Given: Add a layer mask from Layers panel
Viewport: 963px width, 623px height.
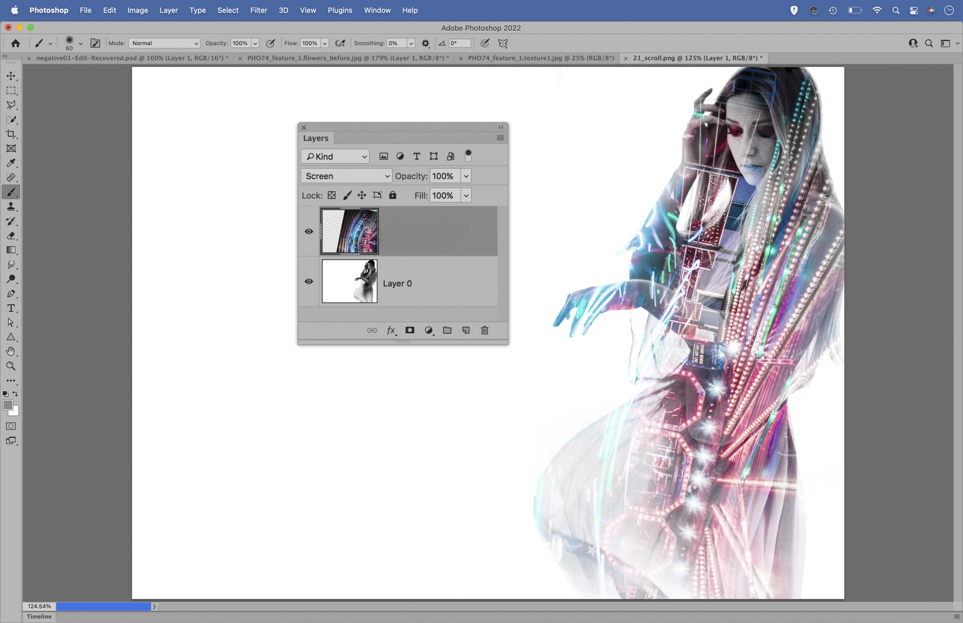Looking at the screenshot, I should (x=410, y=330).
